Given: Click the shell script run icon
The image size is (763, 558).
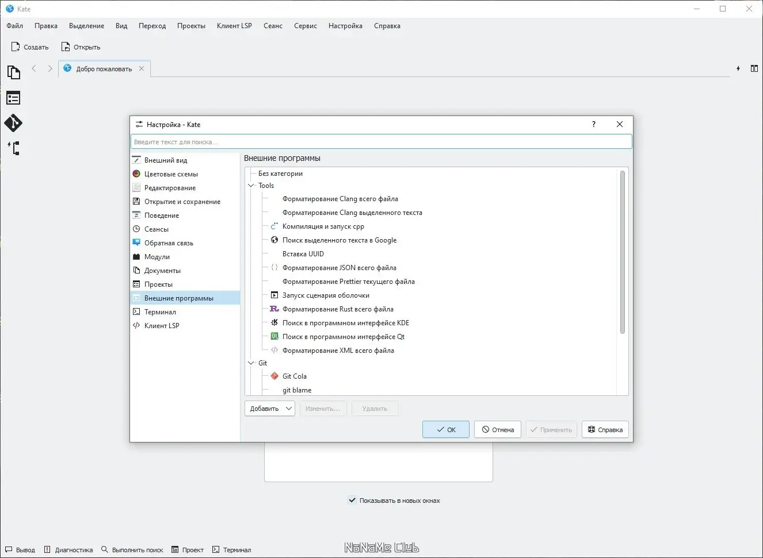Looking at the screenshot, I should pyautogui.click(x=274, y=295).
